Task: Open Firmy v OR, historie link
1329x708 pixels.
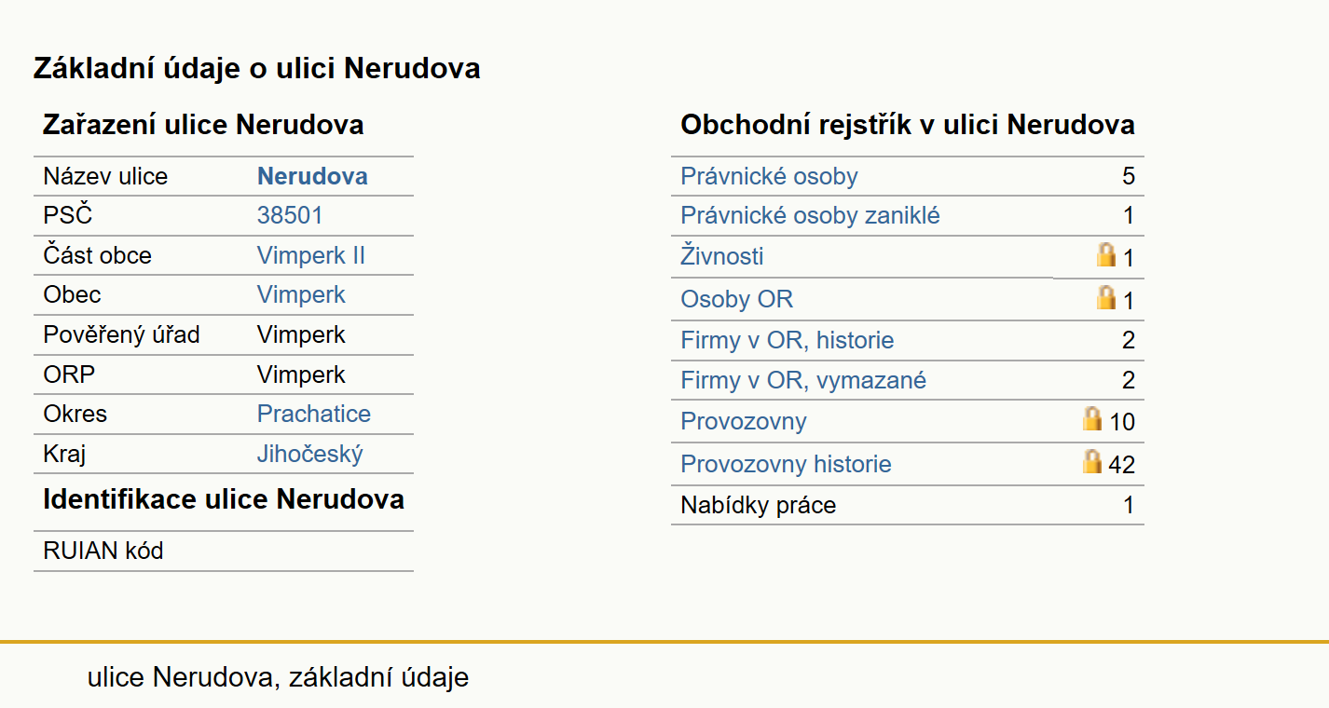Action: point(788,340)
